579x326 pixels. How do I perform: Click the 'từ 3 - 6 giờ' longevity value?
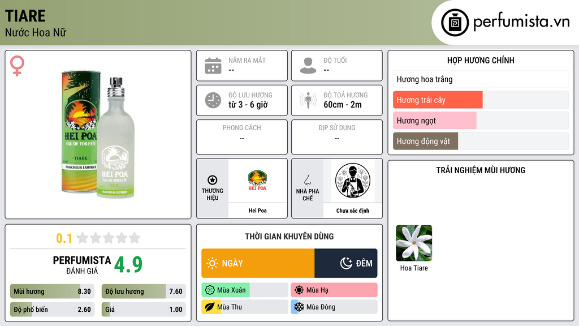click(248, 105)
